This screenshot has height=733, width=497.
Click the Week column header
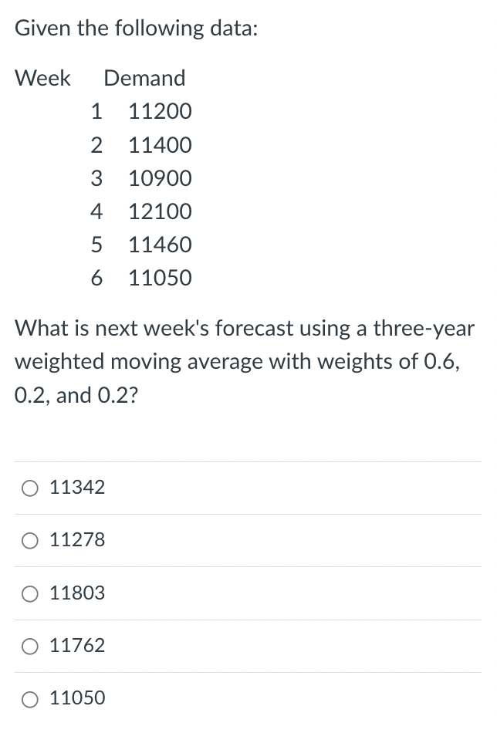[x=42, y=78]
